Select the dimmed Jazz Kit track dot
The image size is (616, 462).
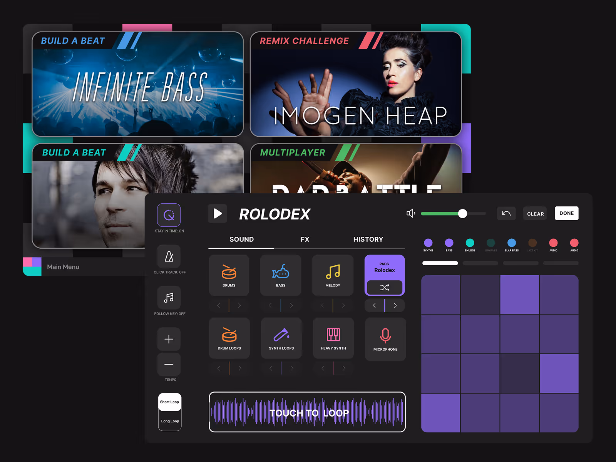pyautogui.click(x=532, y=243)
